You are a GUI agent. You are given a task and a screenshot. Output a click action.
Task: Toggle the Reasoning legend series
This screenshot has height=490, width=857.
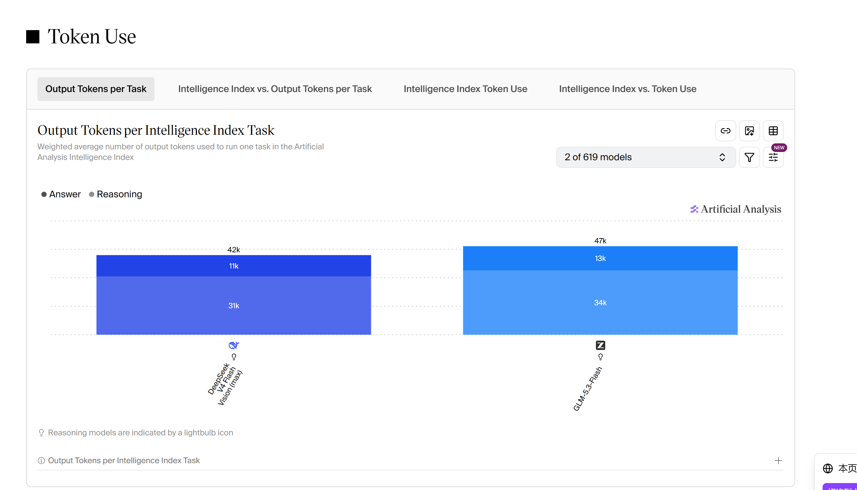coord(115,194)
